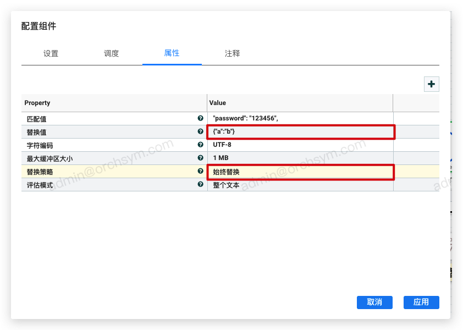Click help icon beside 匹配值
This screenshot has width=463, height=330.
click(201, 118)
